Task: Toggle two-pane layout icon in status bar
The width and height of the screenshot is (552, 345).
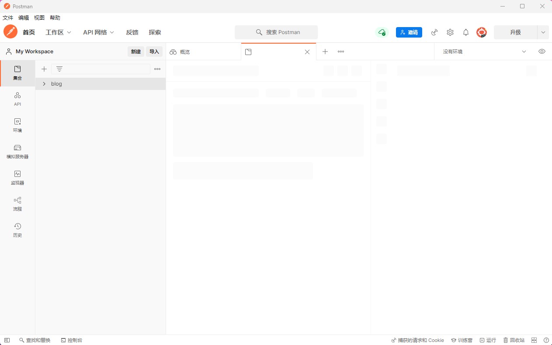Action: [x=534, y=340]
